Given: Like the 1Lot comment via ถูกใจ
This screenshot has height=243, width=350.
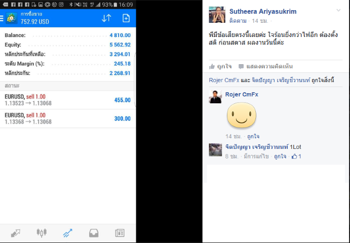Looking at the screenshot, I should pos(280,156).
